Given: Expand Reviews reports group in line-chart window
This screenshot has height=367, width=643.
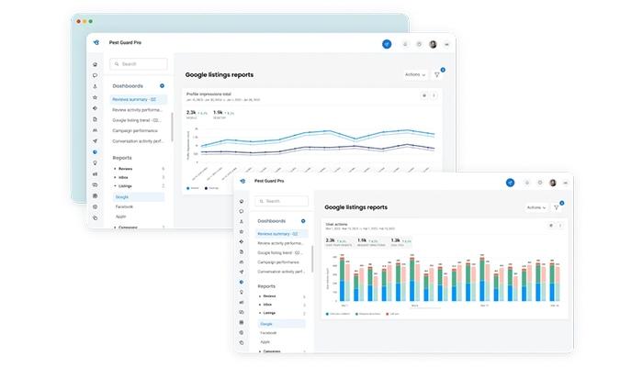Looking at the screenshot, I should pyautogui.click(x=123, y=169).
